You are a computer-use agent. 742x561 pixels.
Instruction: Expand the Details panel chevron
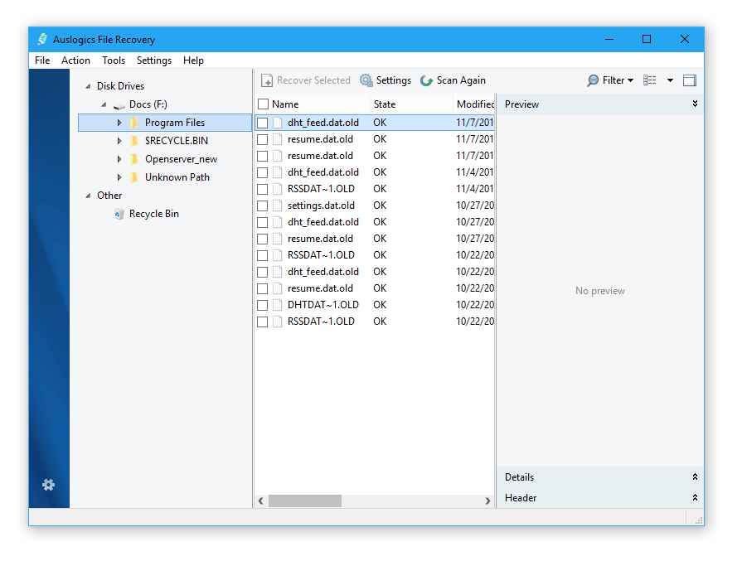pos(695,476)
